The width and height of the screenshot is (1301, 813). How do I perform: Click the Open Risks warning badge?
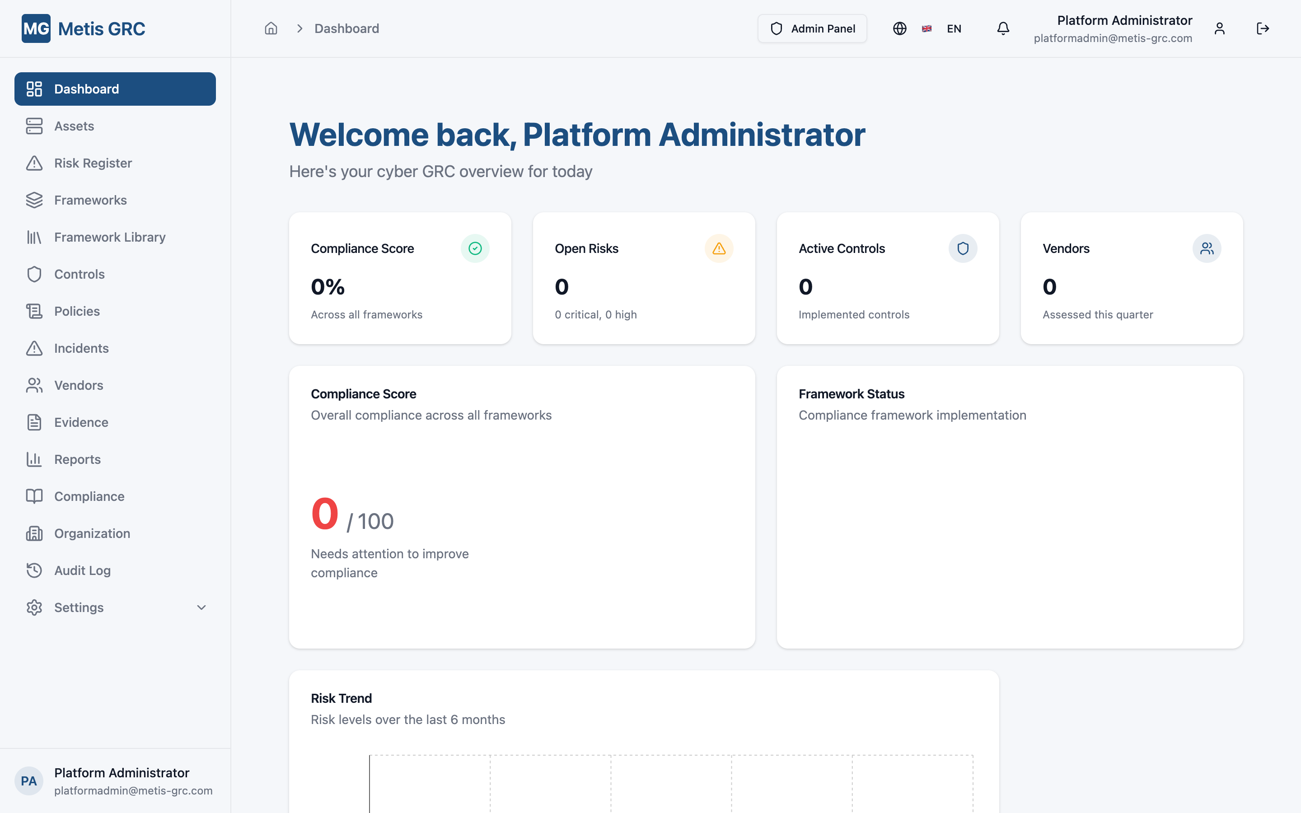pyautogui.click(x=719, y=248)
